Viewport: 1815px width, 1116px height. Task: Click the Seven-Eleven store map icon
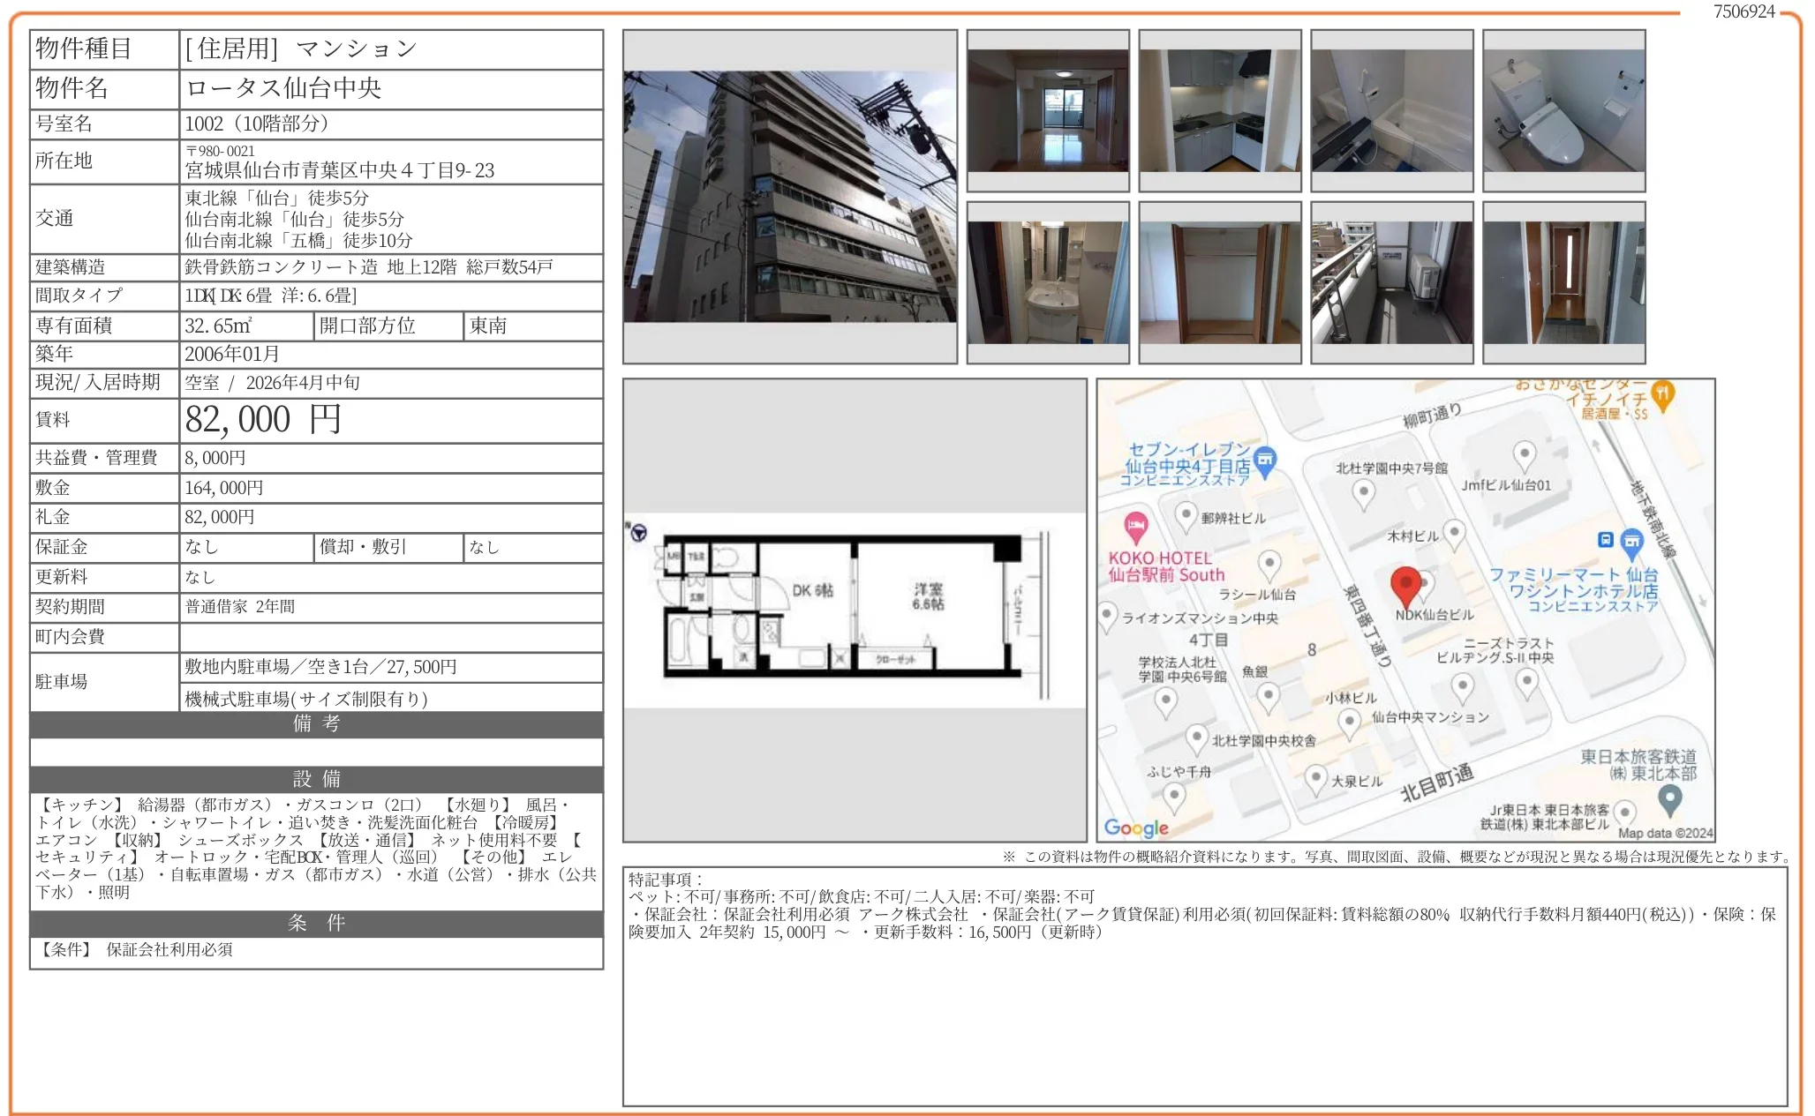point(1265,461)
